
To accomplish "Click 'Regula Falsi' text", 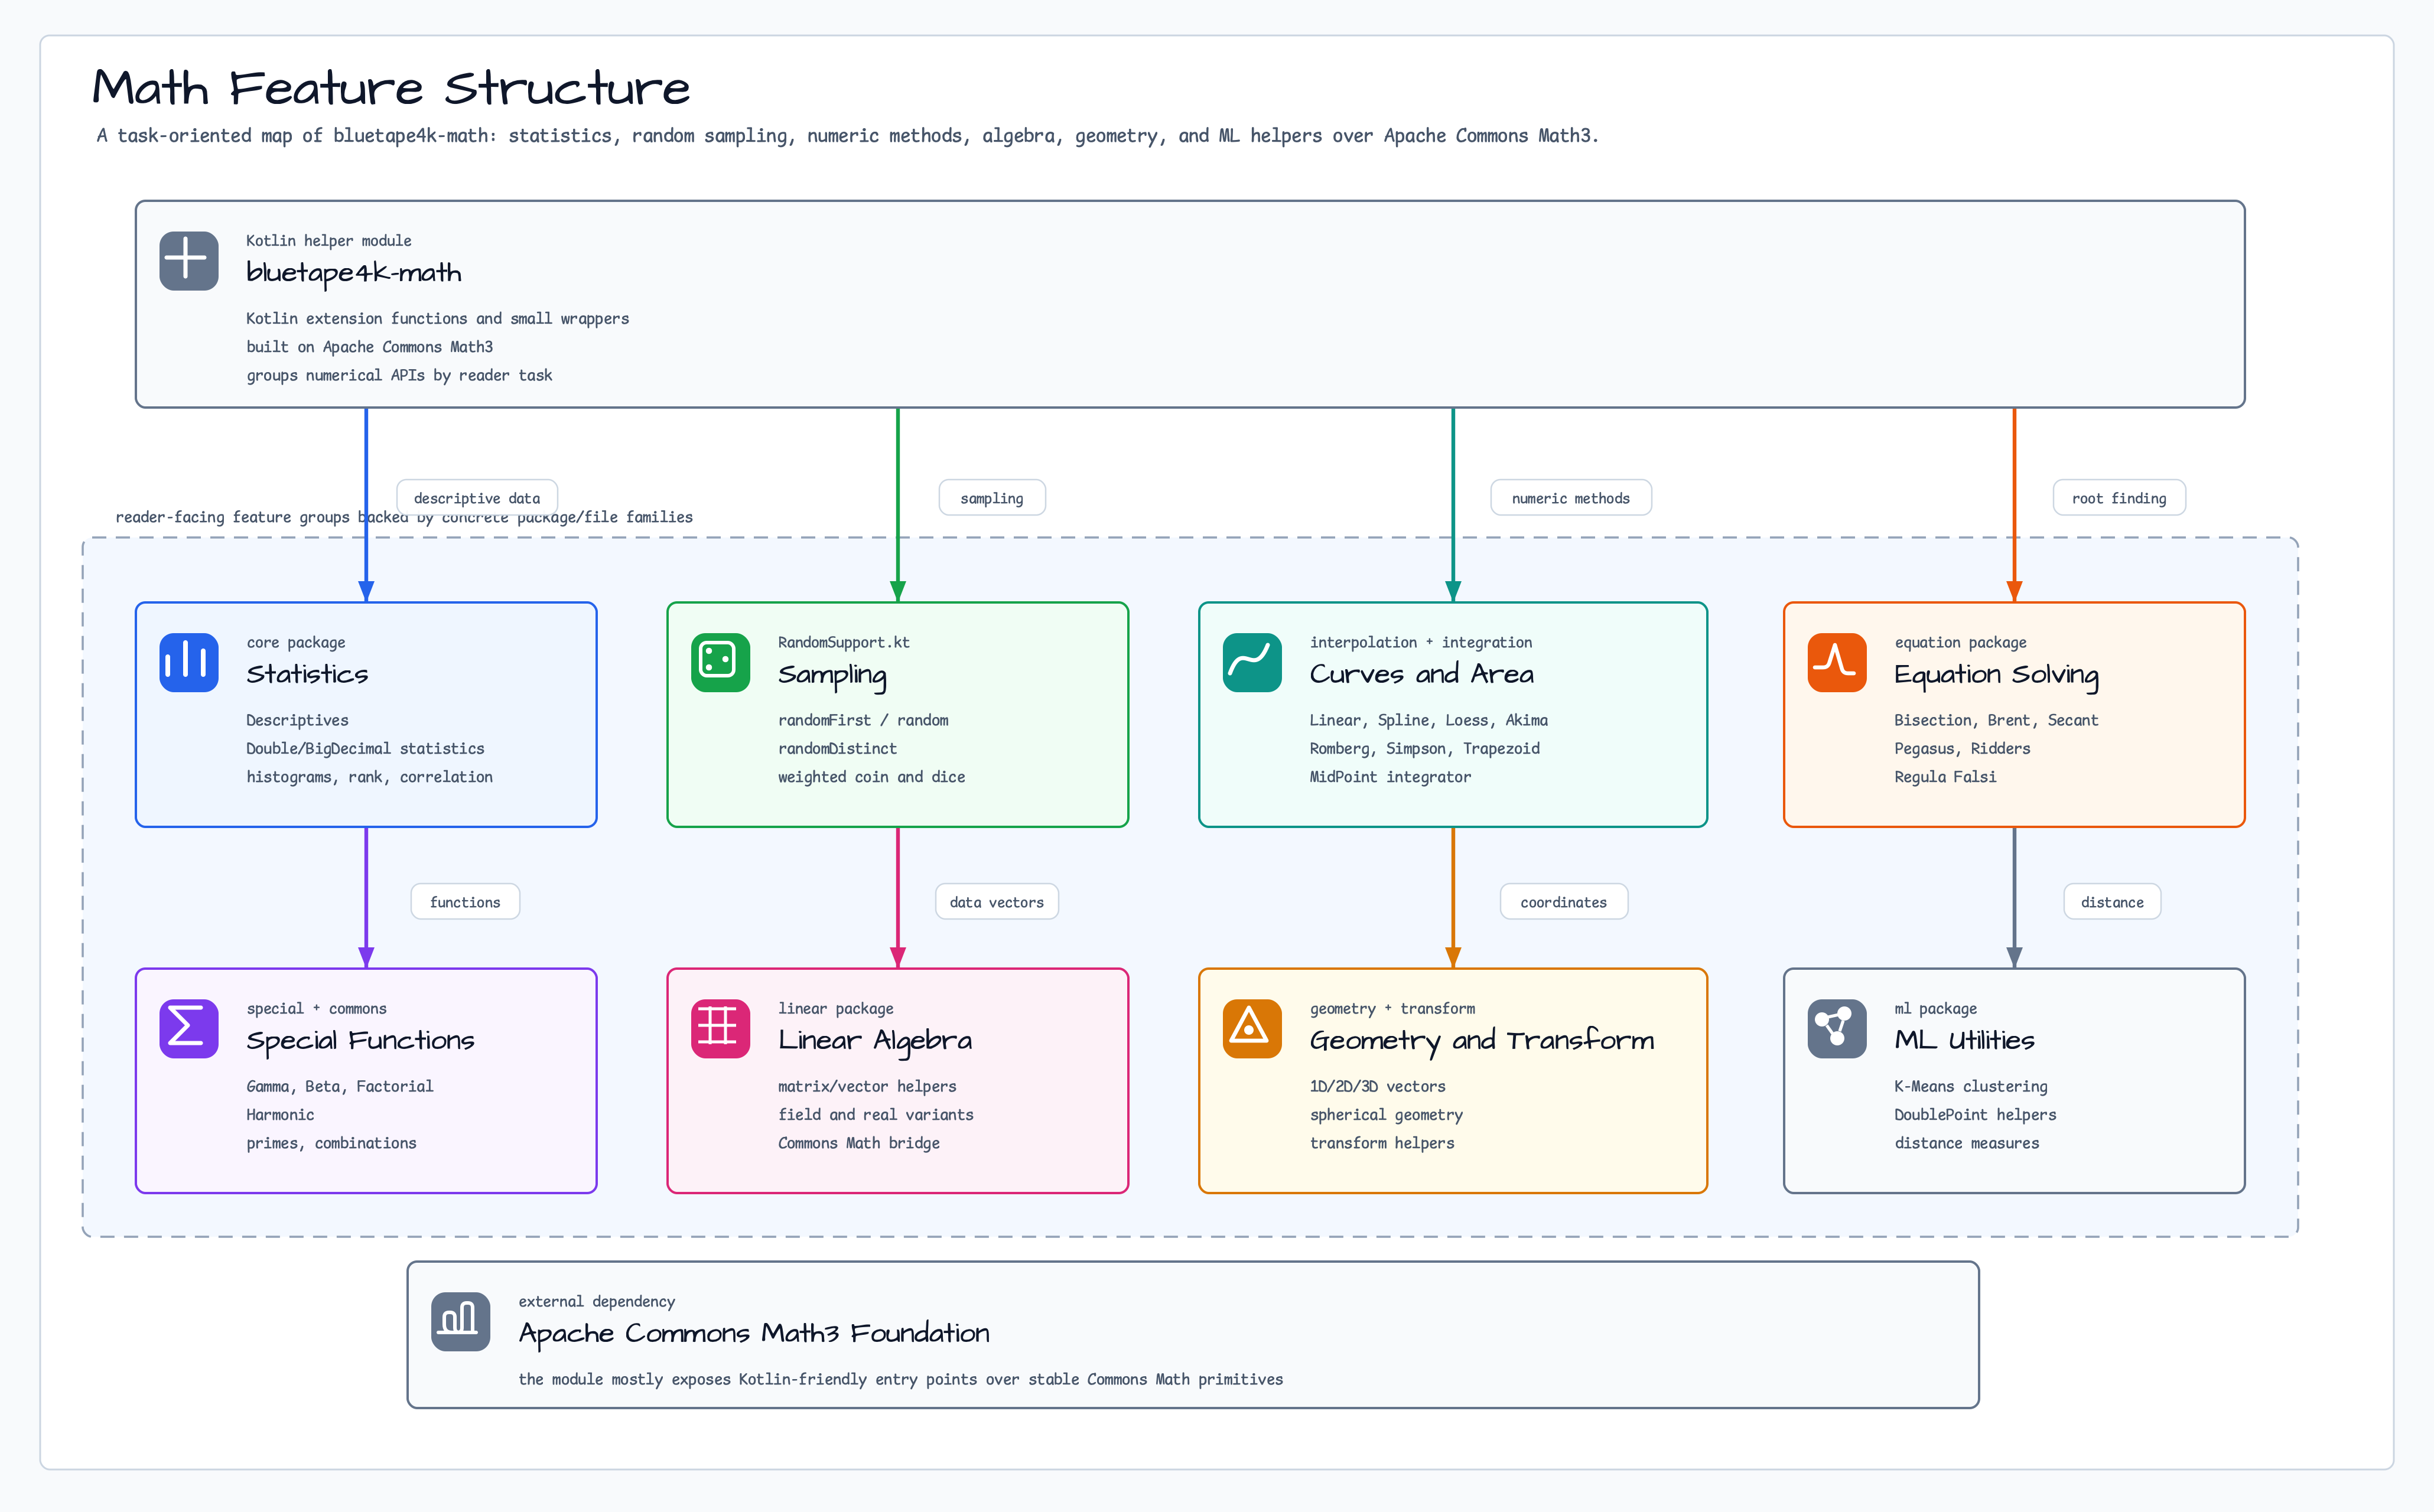I will click(1945, 777).
